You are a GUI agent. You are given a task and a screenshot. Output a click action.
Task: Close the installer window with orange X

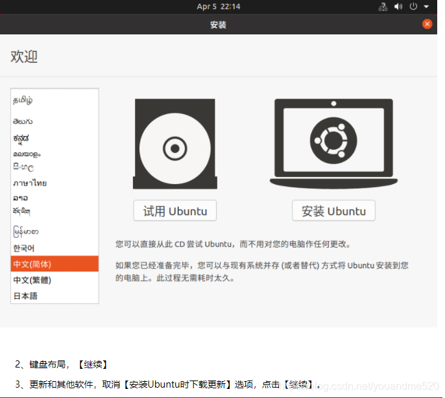(427, 24)
